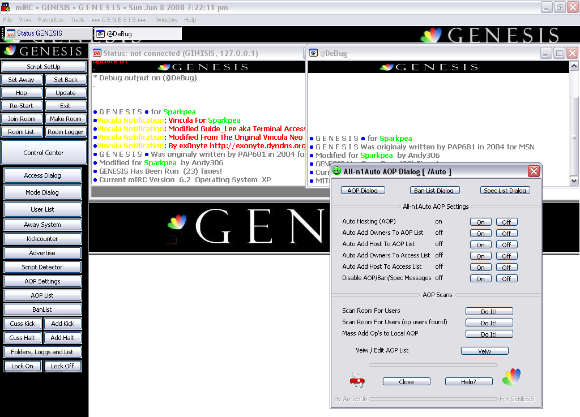Open the GENESIS menu in menu bar
The image size is (580, 417).
(119, 20)
